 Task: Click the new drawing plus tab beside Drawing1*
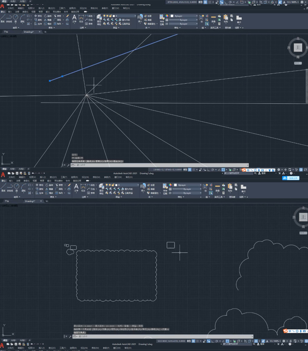(x=46, y=201)
